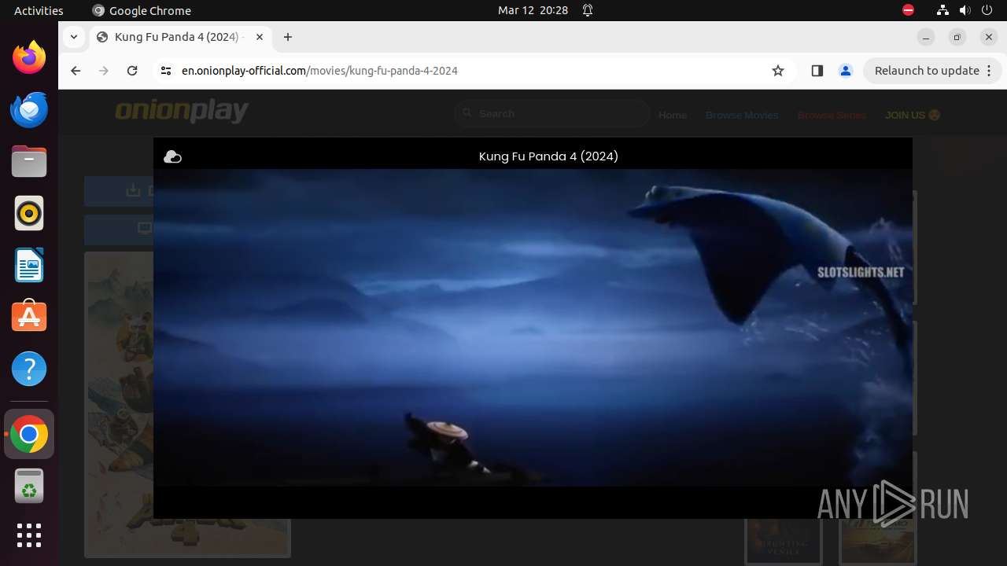The height and width of the screenshot is (566, 1007).
Task: Click the network status icon in top bar
Action: (x=942, y=10)
